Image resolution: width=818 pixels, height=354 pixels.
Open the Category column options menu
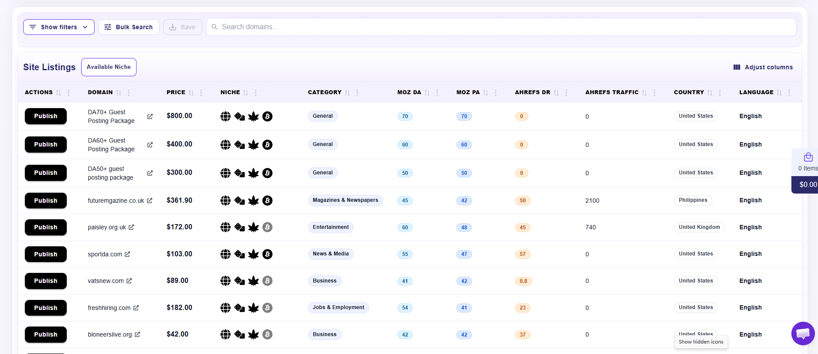(357, 93)
